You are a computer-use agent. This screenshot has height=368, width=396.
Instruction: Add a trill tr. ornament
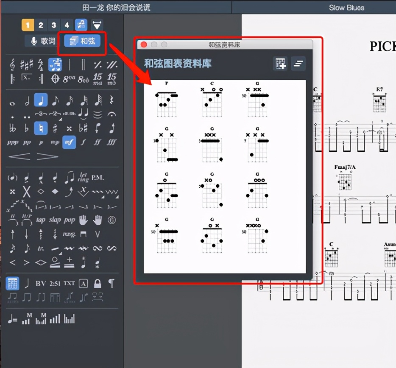41,248
